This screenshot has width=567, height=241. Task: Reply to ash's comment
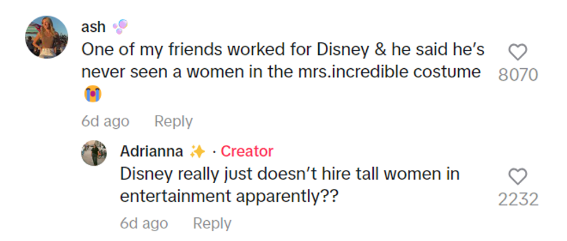tap(174, 121)
